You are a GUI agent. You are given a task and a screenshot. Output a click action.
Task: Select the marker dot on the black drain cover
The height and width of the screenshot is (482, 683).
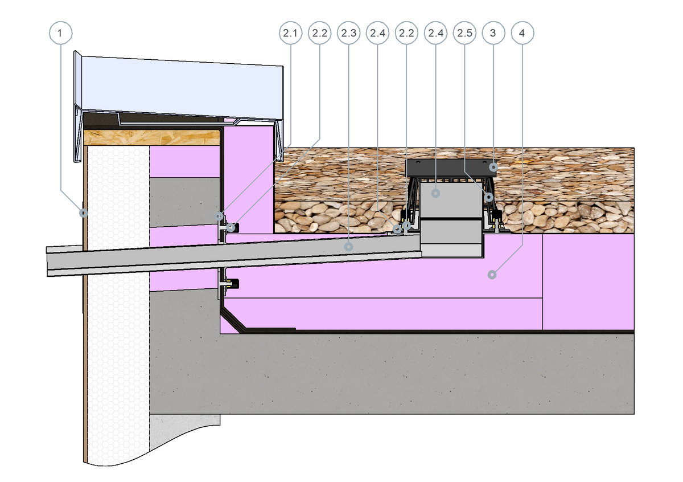point(493,167)
